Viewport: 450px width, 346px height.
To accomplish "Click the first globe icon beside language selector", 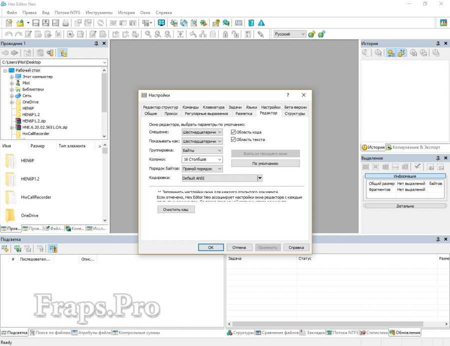I will click(311, 34).
